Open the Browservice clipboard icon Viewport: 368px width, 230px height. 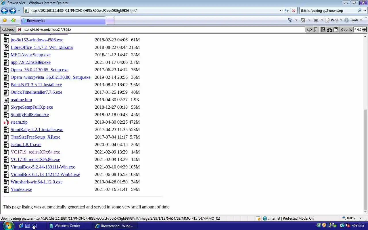click(x=336, y=30)
